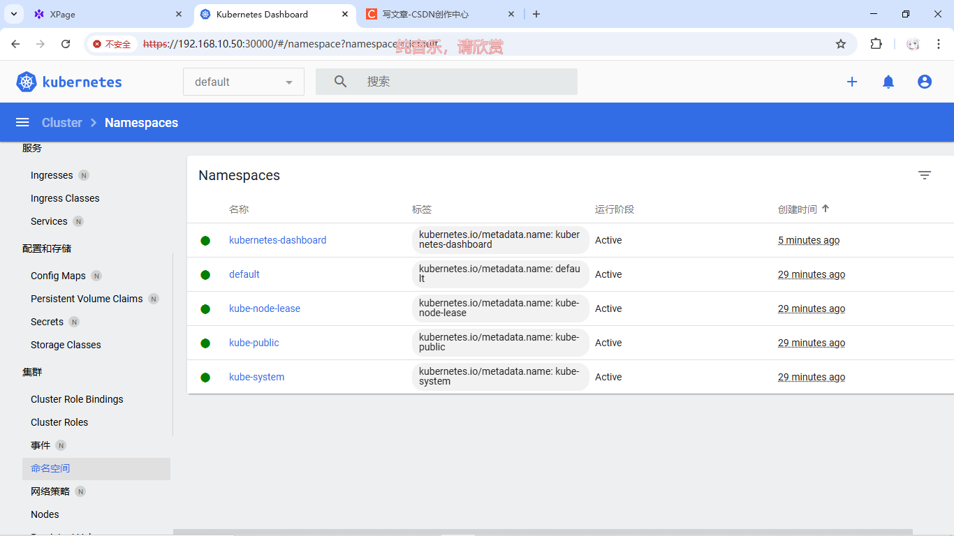Click the browser profile avatar
The image size is (954, 536).
(913, 44)
